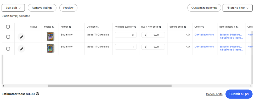Click the Estimated fees info icon
The height and width of the screenshot is (100, 255).
point(37,94)
